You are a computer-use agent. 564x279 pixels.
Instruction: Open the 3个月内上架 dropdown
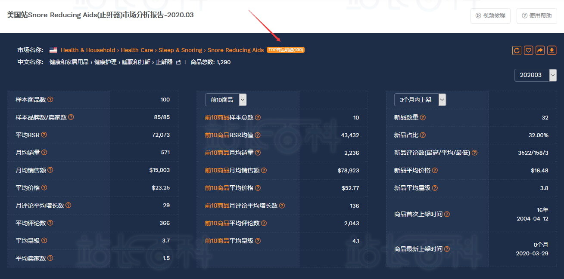click(x=420, y=100)
